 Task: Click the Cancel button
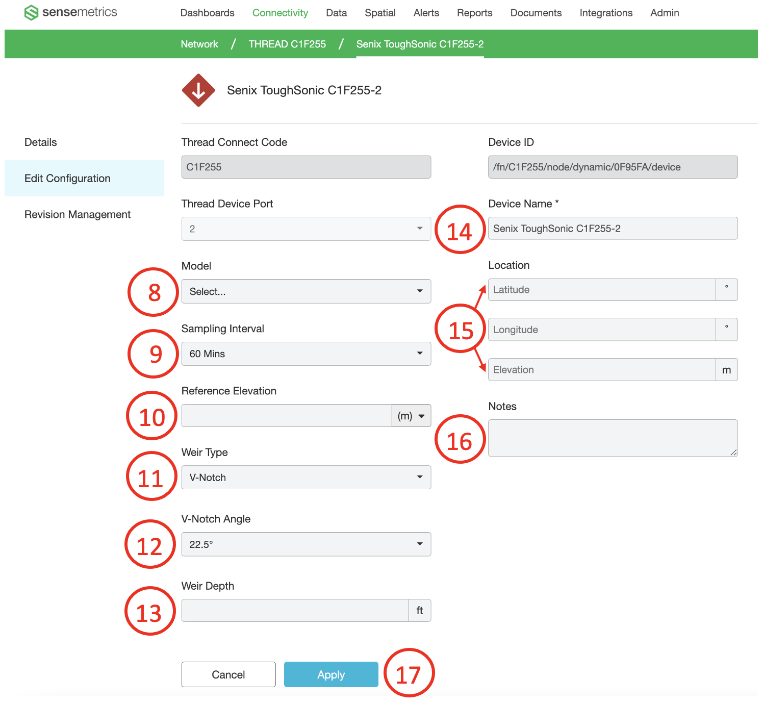click(228, 674)
